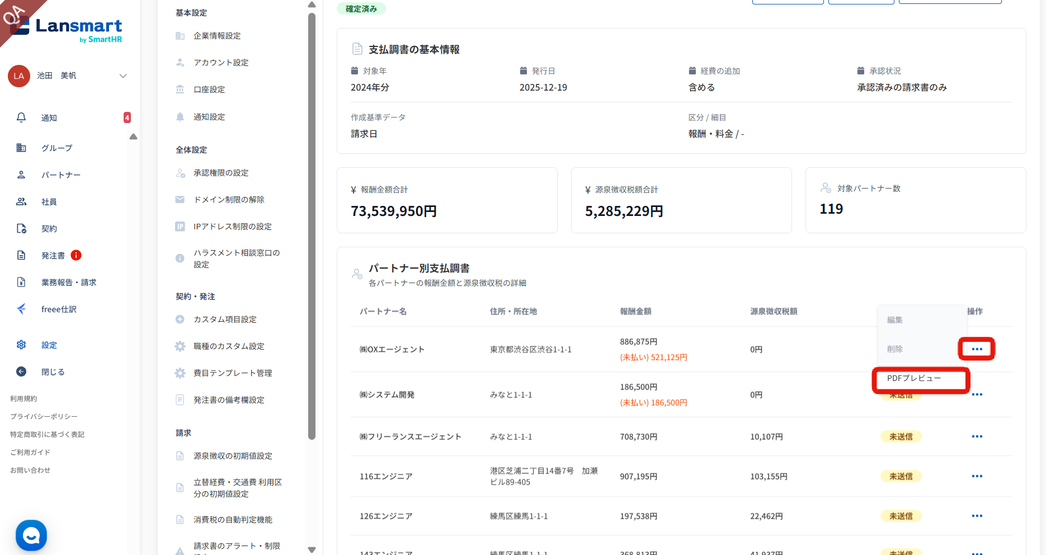The width and height of the screenshot is (1046, 555).
Task: Click the 閉じる back-arrow icon
Action: tap(21, 371)
